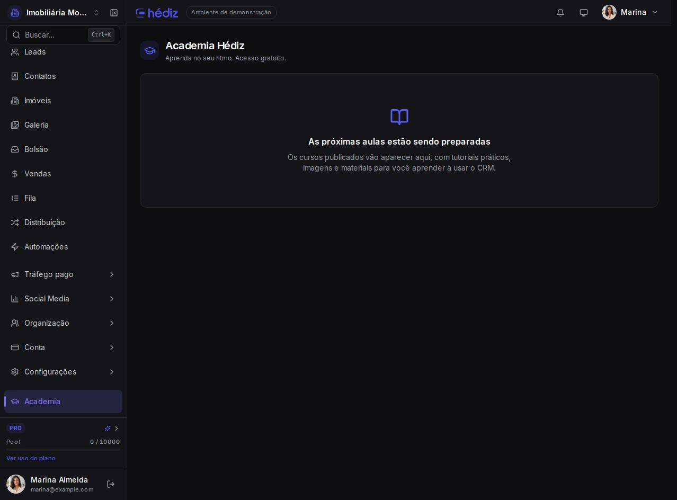
Task: Click the 0 / 10000 pool count
Action: pos(105,442)
